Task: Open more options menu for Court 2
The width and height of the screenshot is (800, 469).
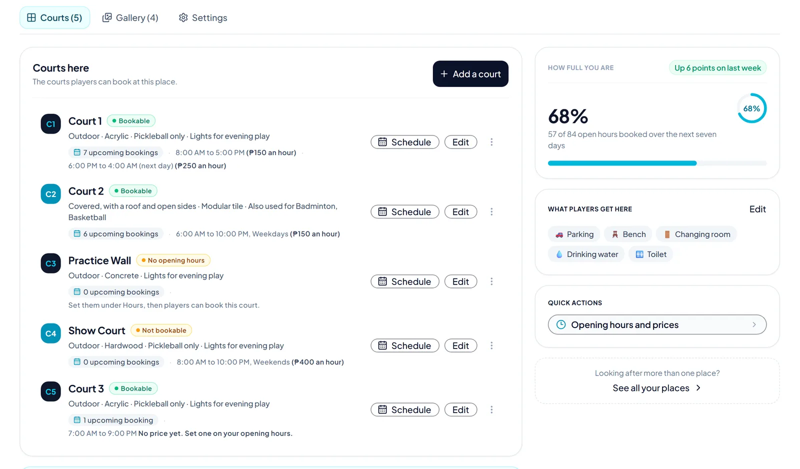Action: 491,212
